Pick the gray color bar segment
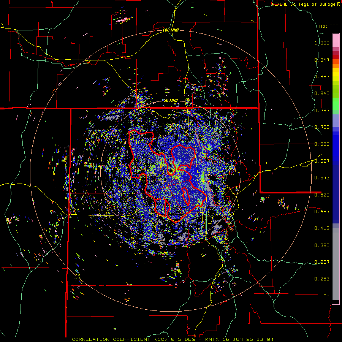This screenshot has width=342, height=342. coord(336,264)
